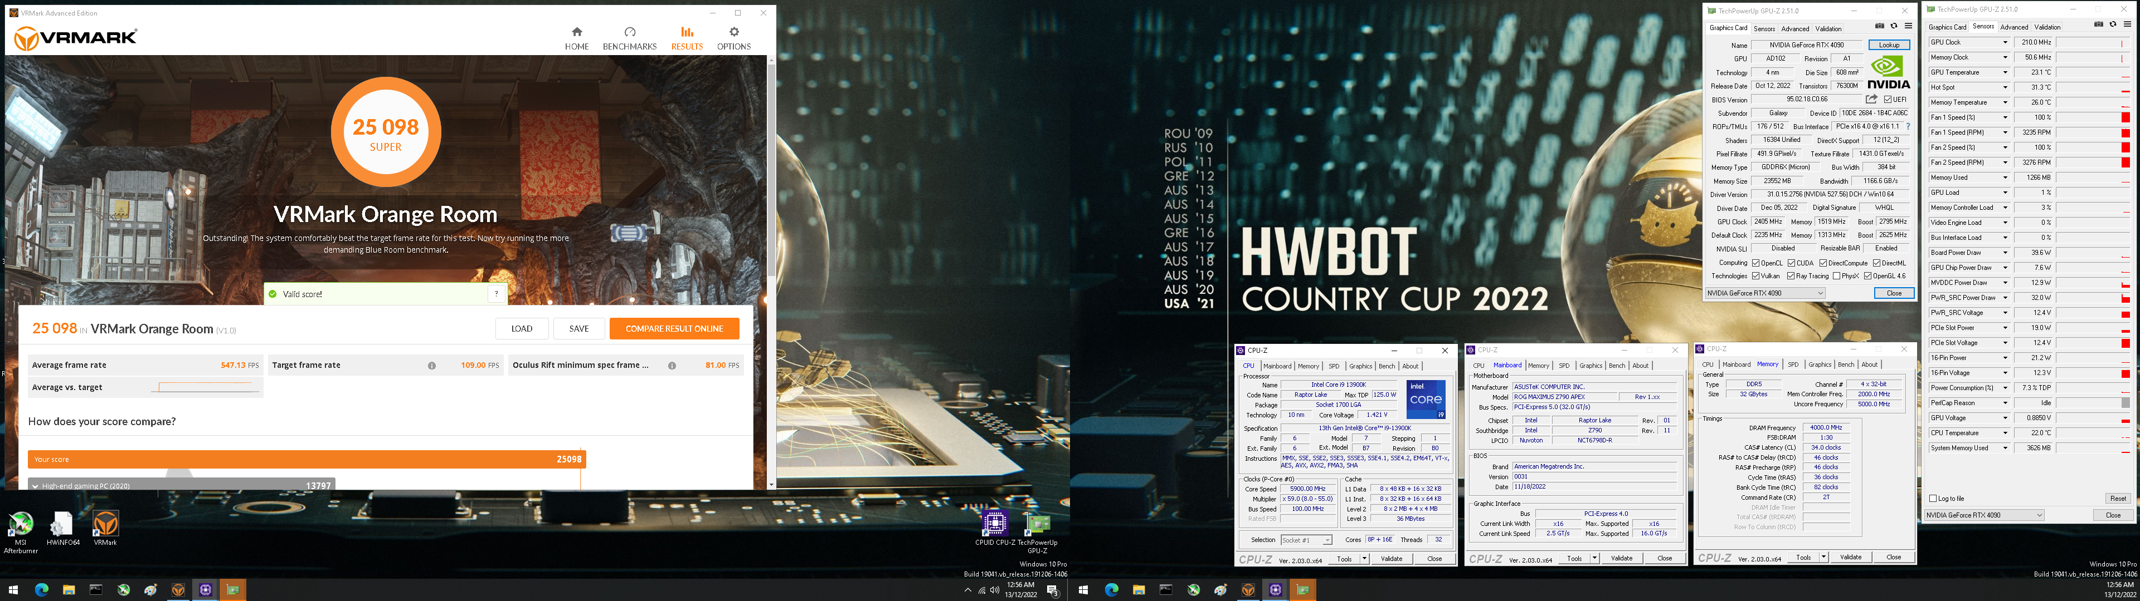Click Target frame rate info icon
The width and height of the screenshot is (2140, 601).
(x=432, y=365)
